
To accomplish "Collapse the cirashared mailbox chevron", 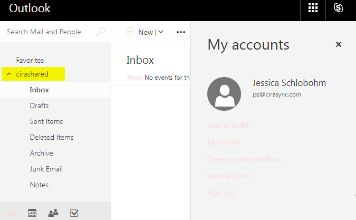I will point(9,74).
